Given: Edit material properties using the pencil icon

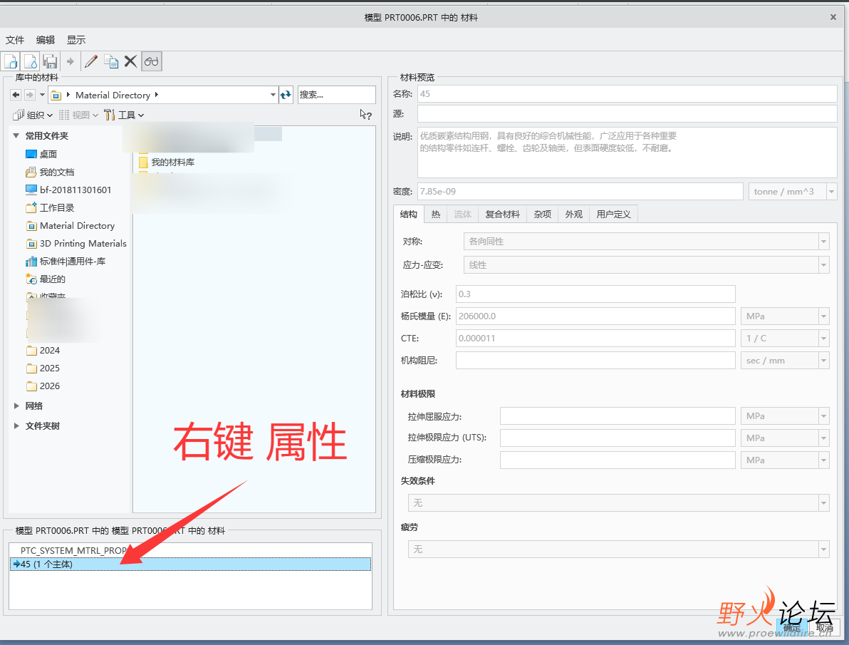Looking at the screenshot, I should click(90, 61).
